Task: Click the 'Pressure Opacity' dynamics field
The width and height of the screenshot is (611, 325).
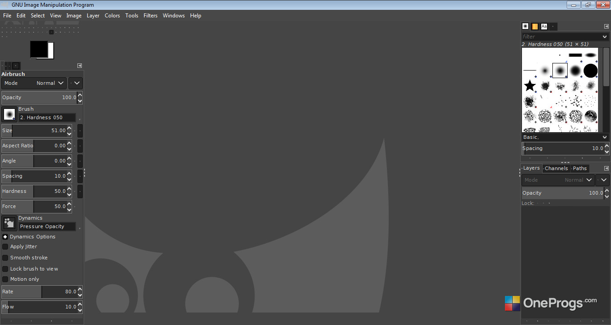Action: (47, 226)
